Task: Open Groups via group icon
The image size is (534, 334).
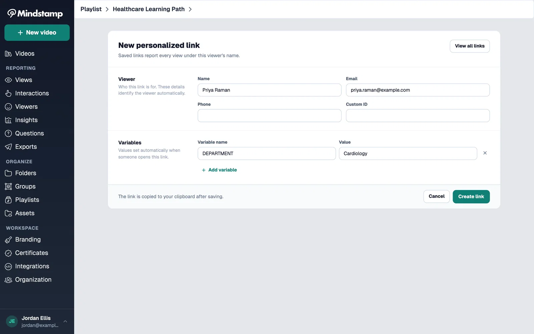Action: (8, 187)
